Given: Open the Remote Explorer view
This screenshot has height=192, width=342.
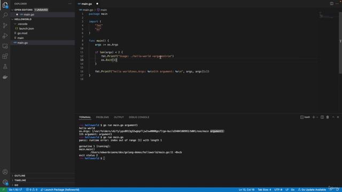Looking at the screenshot, I should tap(5, 46).
